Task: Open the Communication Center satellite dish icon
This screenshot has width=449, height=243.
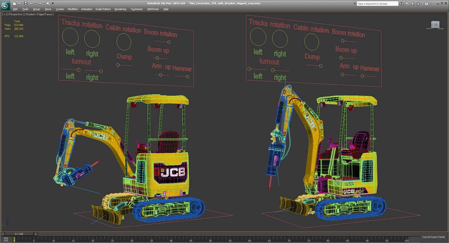Action: pos(413,4)
